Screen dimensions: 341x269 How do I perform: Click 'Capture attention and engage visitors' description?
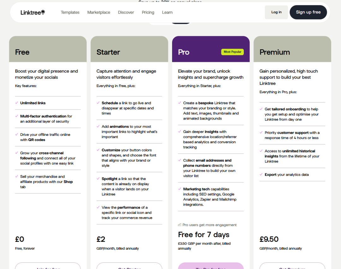click(126, 74)
